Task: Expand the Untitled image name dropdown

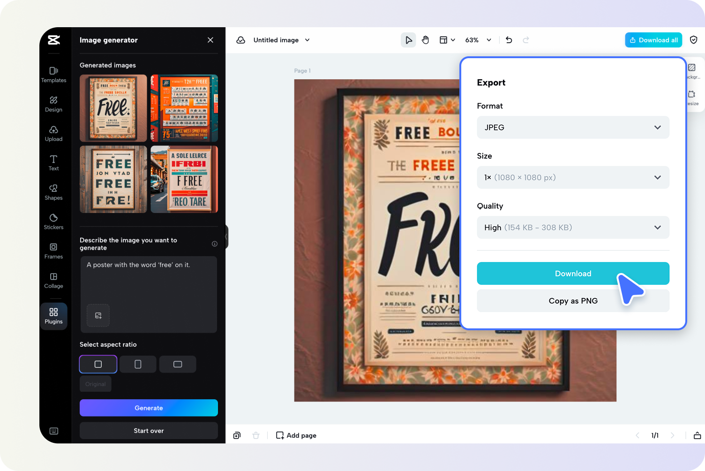Action: tap(307, 40)
